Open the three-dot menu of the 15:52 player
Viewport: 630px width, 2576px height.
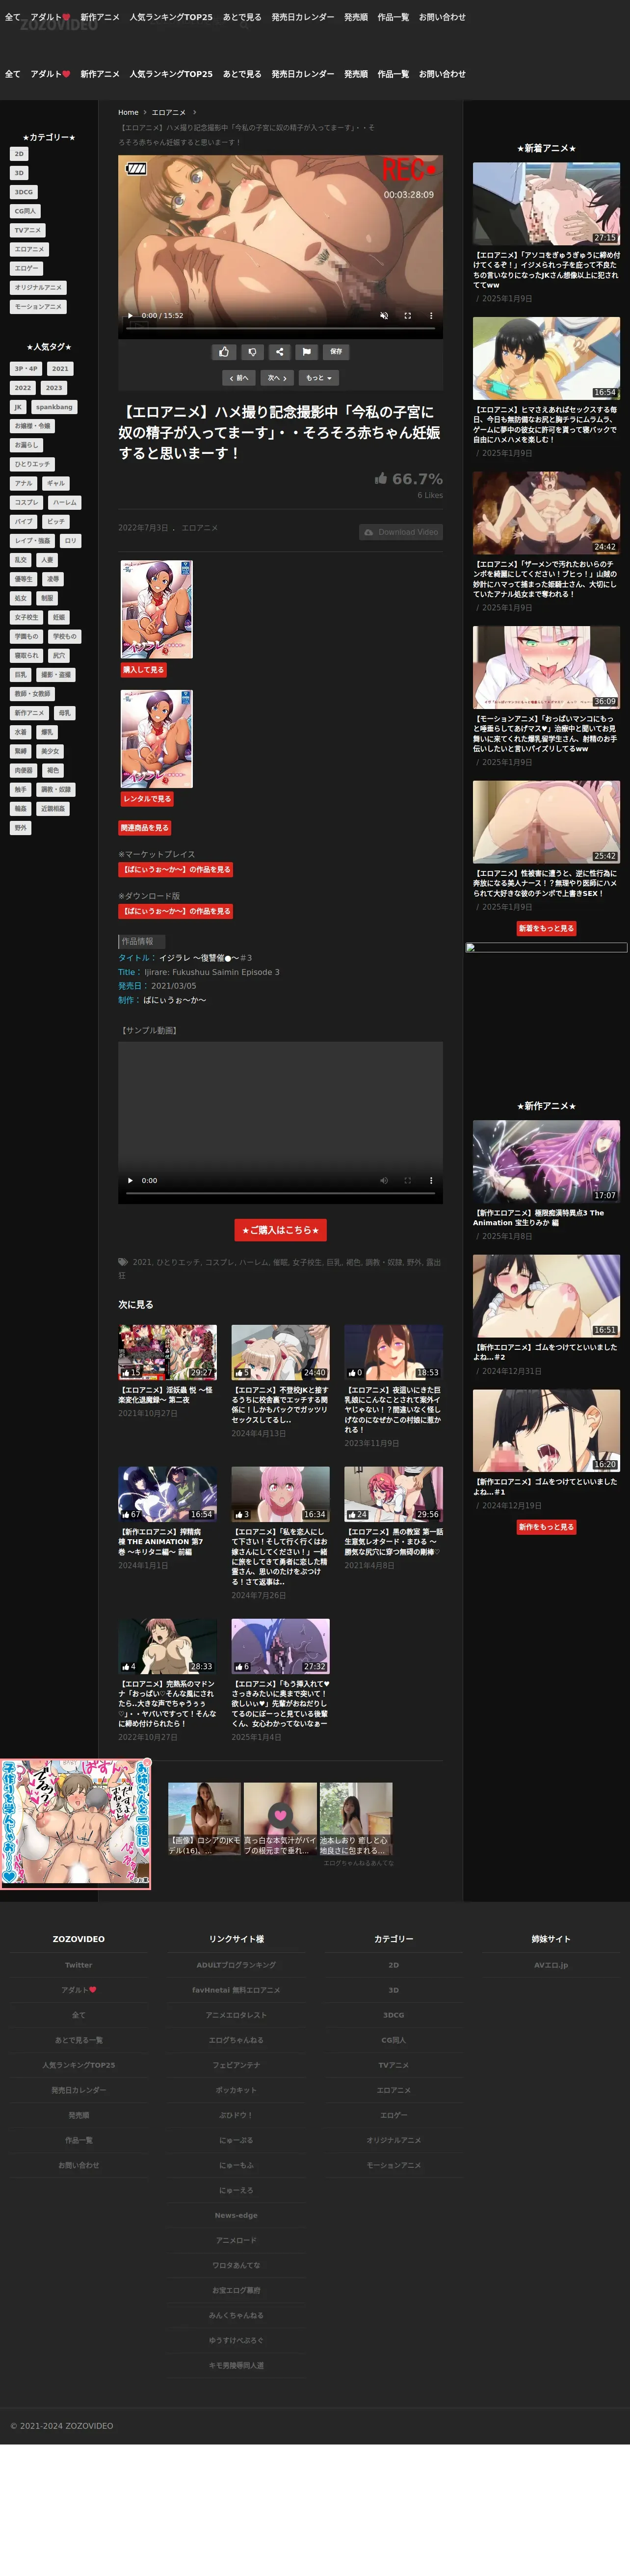(x=431, y=315)
